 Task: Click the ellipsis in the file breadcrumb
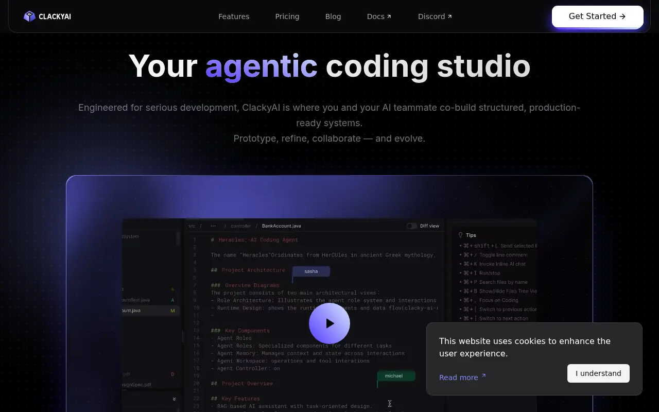[x=213, y=226]
